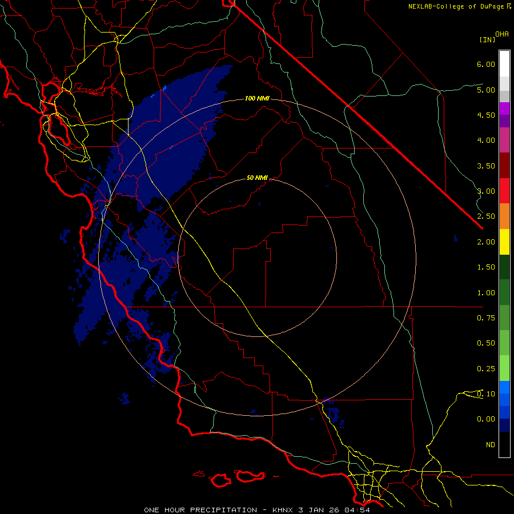This screenshot has width=514, height=514.
Task: Pick the pink swatch beside 4.00
Action: click(x=504, y=140)
